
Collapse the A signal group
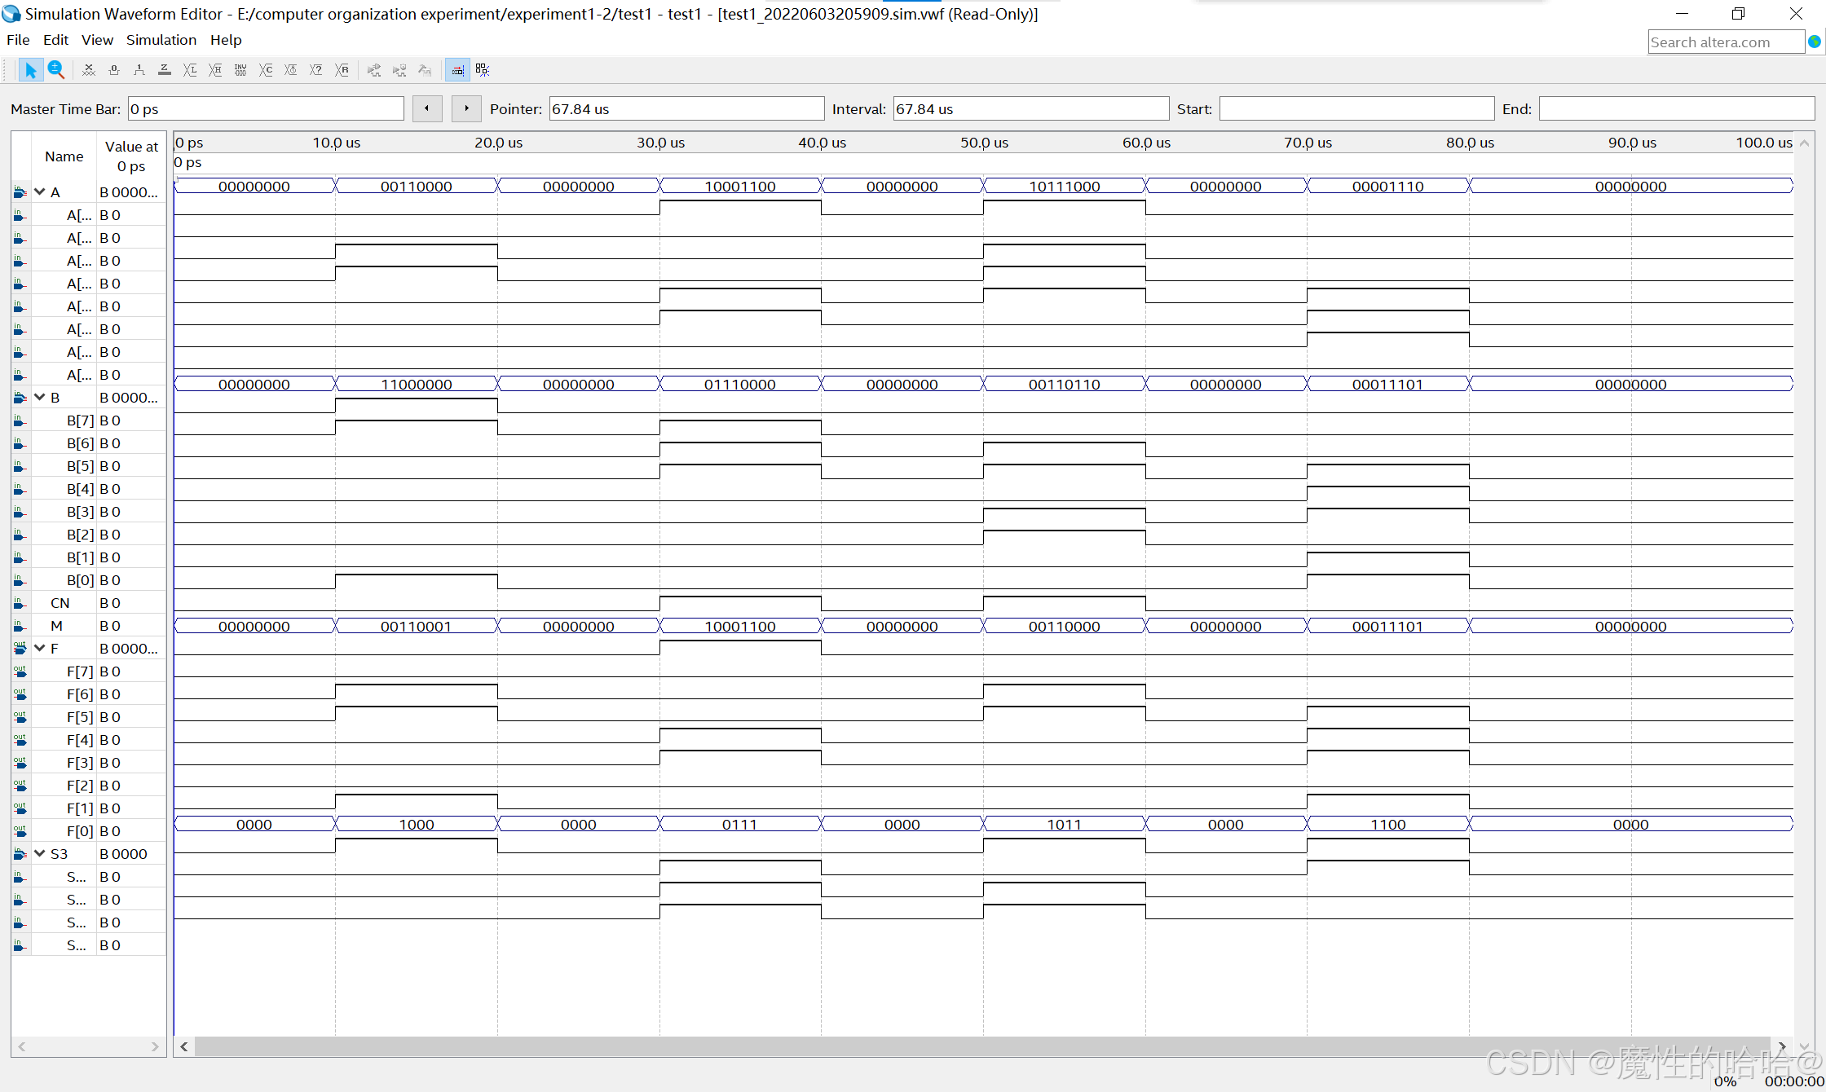pos(39,192)
